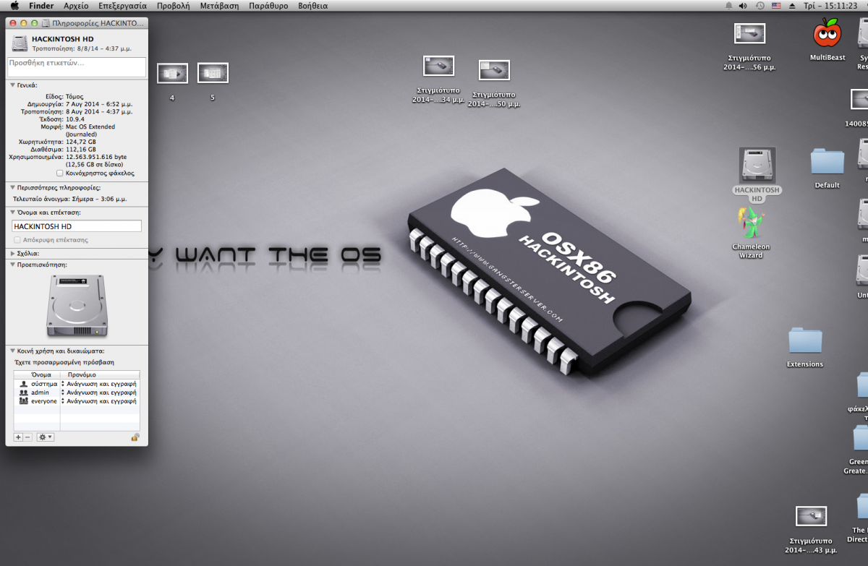Image resolution: width=868 pixels, height=566 pixels.
Task: Select the Default folder on the desktop
Action: point(827,162)
